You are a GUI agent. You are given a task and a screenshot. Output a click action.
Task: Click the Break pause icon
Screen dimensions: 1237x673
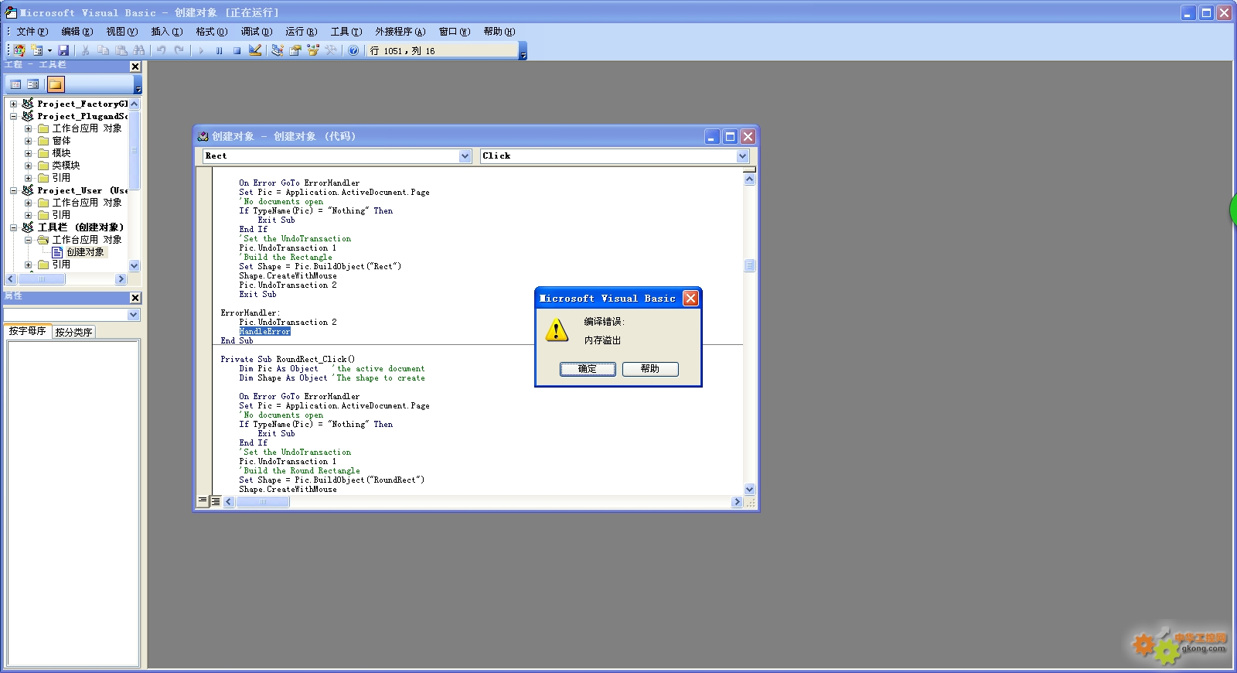click(219, 50)
